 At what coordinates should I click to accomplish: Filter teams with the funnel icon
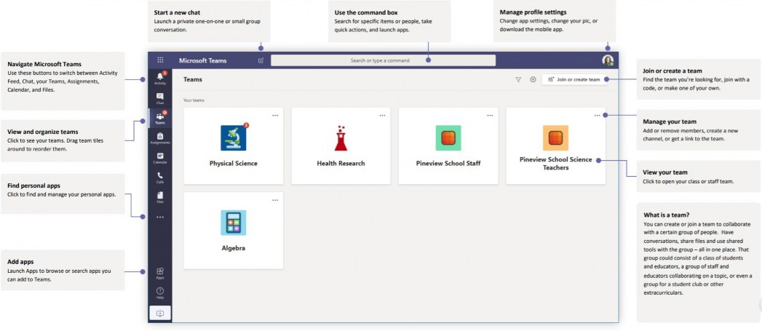(x=518, y=80)
